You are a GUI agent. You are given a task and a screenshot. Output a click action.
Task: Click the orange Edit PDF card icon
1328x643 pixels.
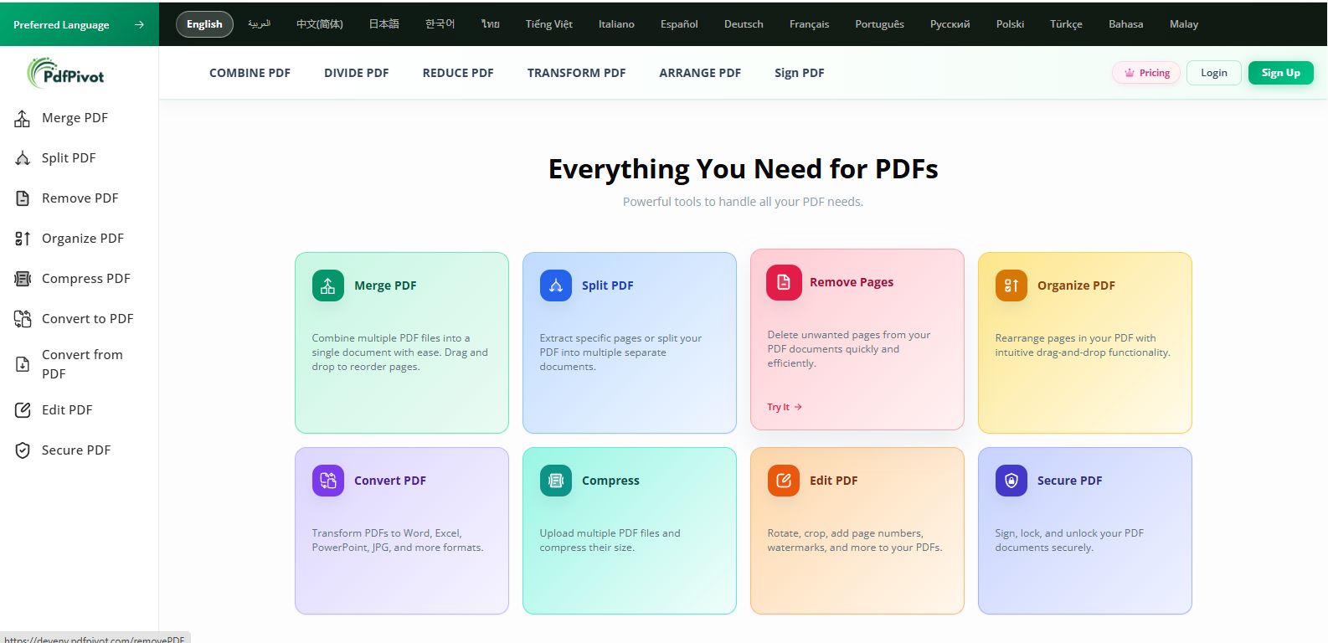tap(784, 481)
